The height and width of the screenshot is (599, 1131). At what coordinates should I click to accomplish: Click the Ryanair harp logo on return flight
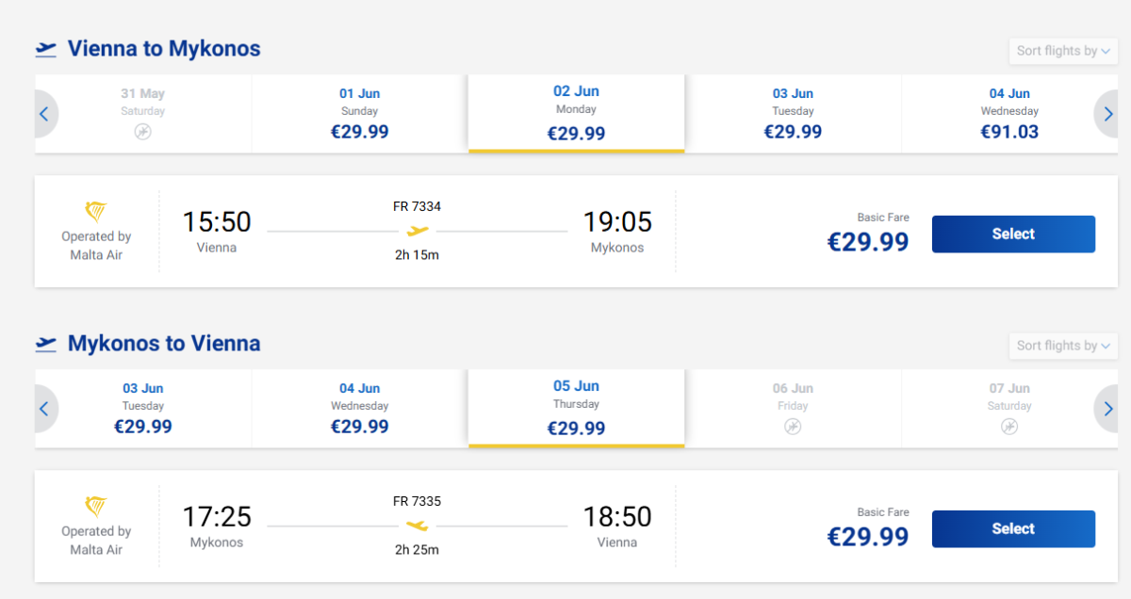[96, 507]
